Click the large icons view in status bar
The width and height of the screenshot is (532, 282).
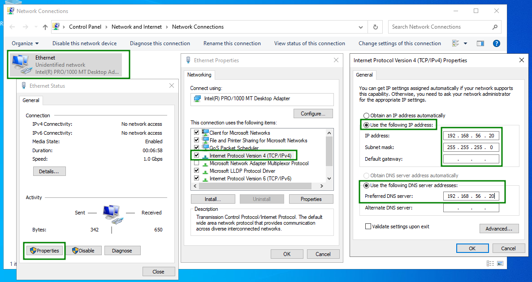500,263
